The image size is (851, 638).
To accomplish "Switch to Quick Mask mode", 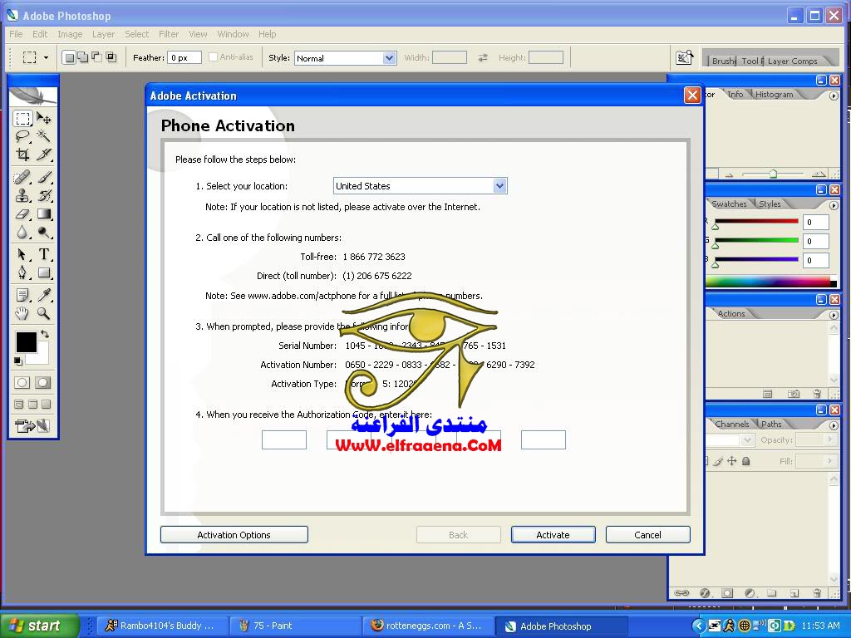I will pyautogui.click(x=43, y=382).
